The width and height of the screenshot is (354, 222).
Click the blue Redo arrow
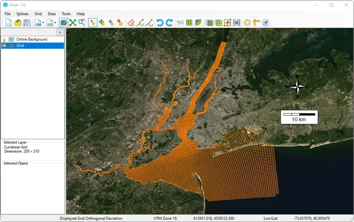tap(169, 22)
